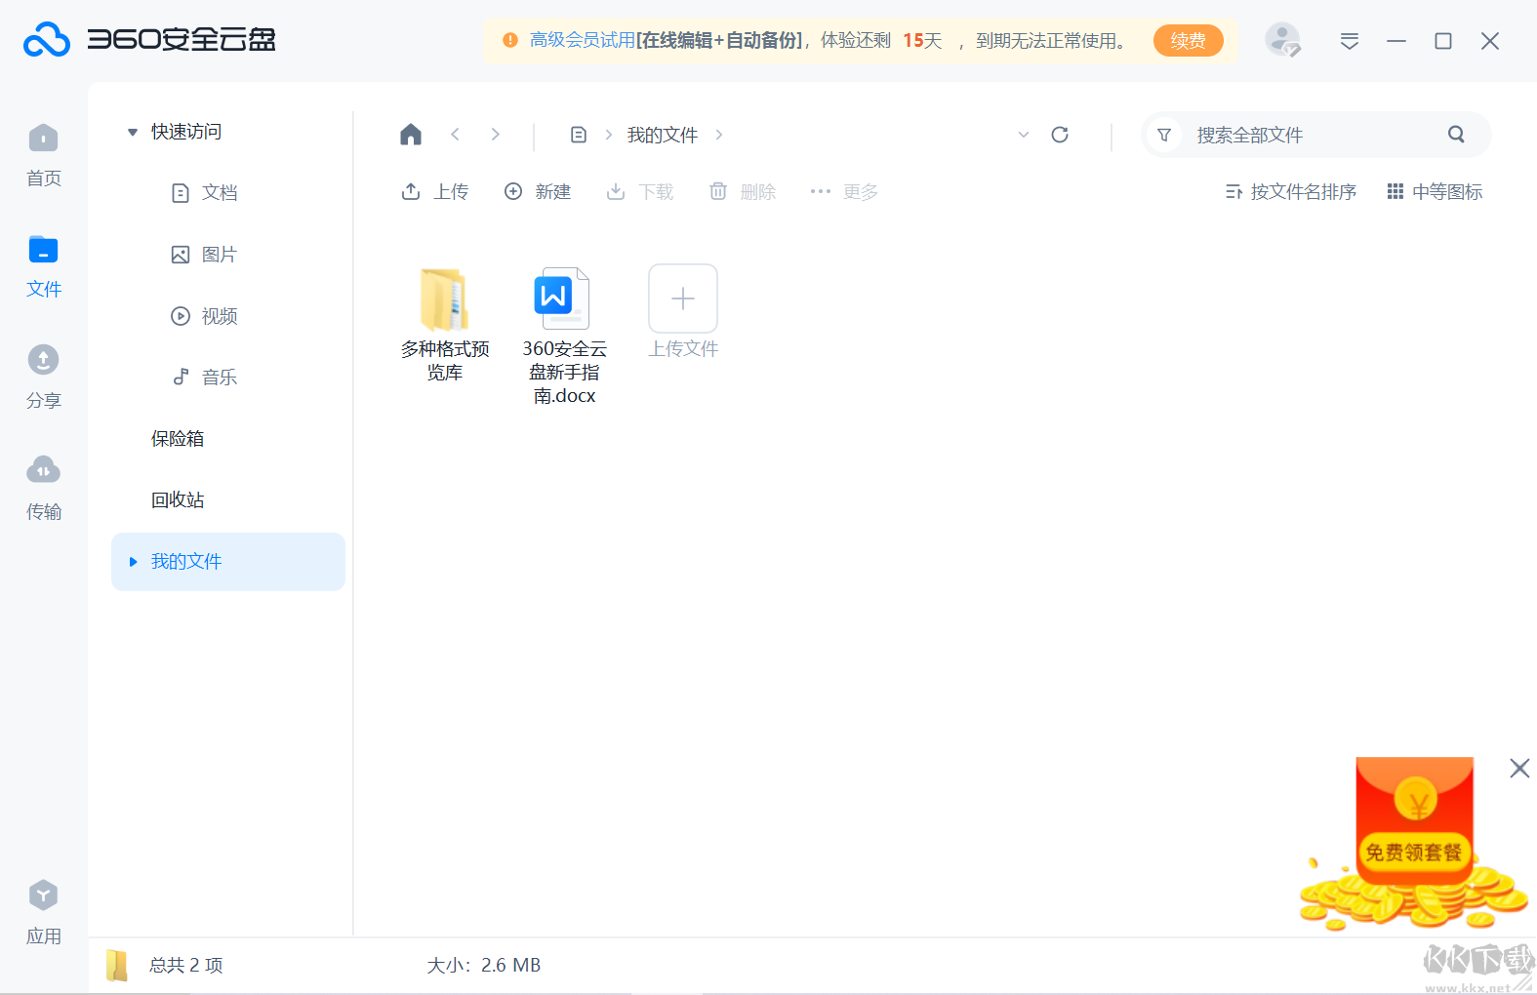Open the 分享 share section
The width and height of the screenshot is (1537, 995).
pos(43,378)
